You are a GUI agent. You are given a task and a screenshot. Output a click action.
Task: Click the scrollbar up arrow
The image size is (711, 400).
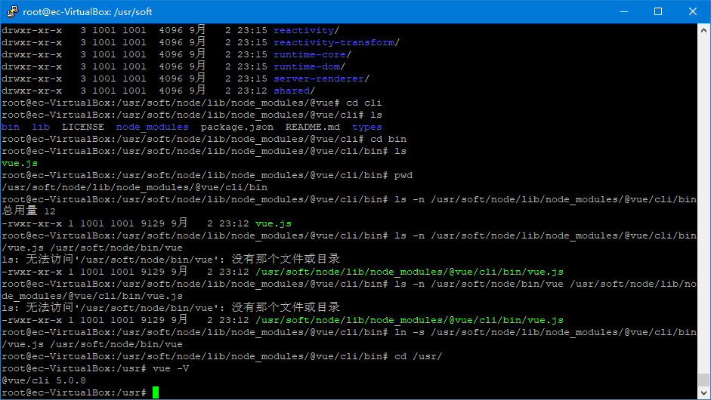tap(703, 30)
